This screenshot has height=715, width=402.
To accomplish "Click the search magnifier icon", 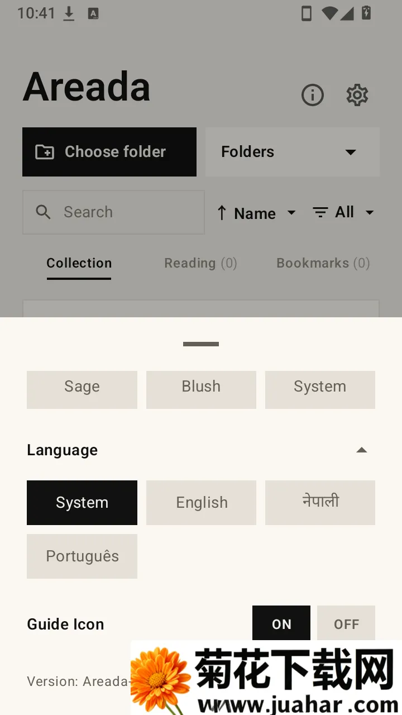I will coord(43,212).
